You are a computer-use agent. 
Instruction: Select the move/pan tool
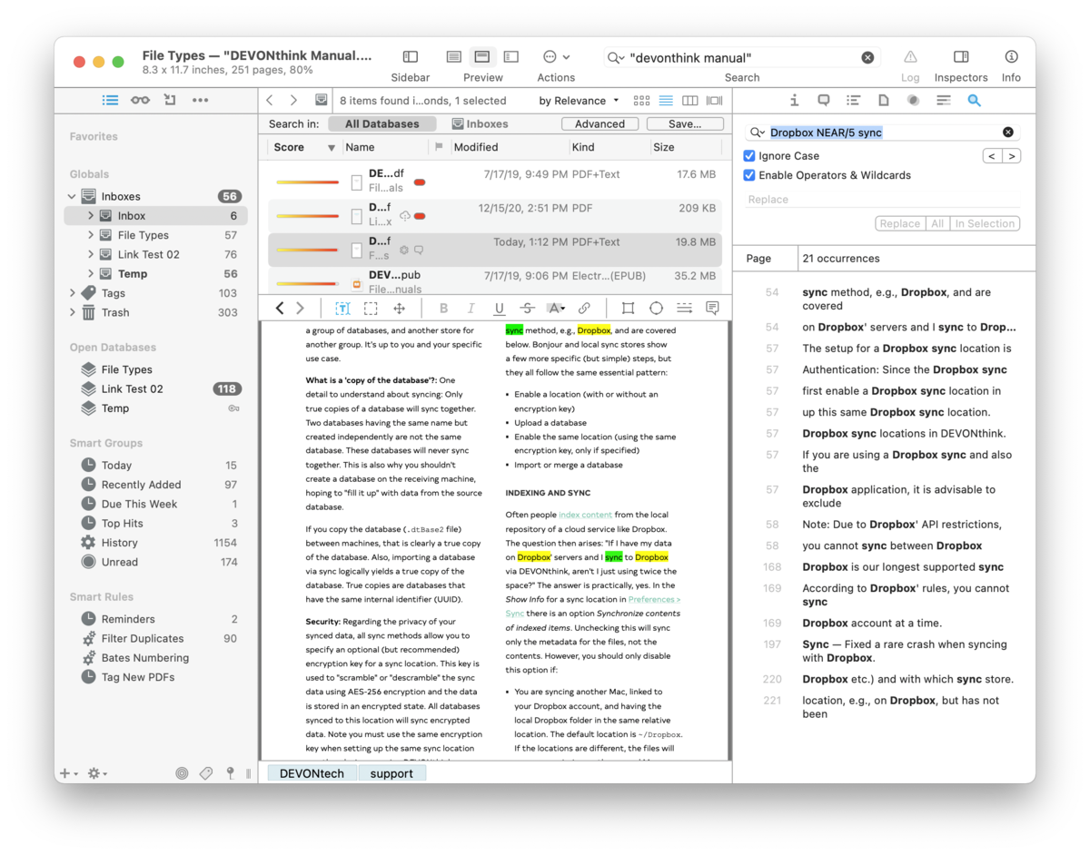399,309
